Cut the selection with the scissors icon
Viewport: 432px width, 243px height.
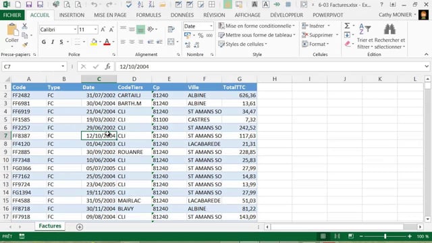pos(24,26)
